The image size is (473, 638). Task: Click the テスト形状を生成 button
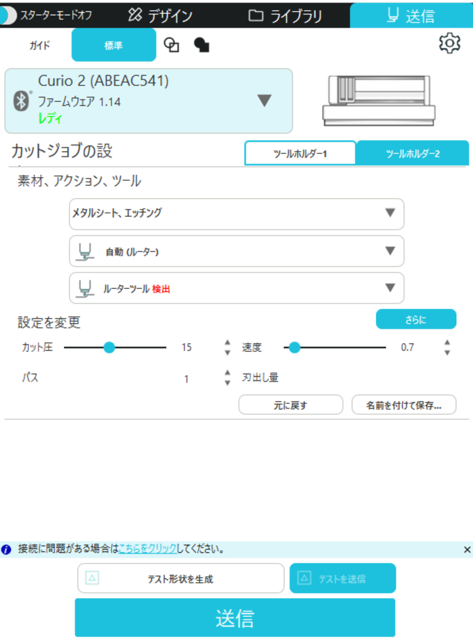pos(181,579)
